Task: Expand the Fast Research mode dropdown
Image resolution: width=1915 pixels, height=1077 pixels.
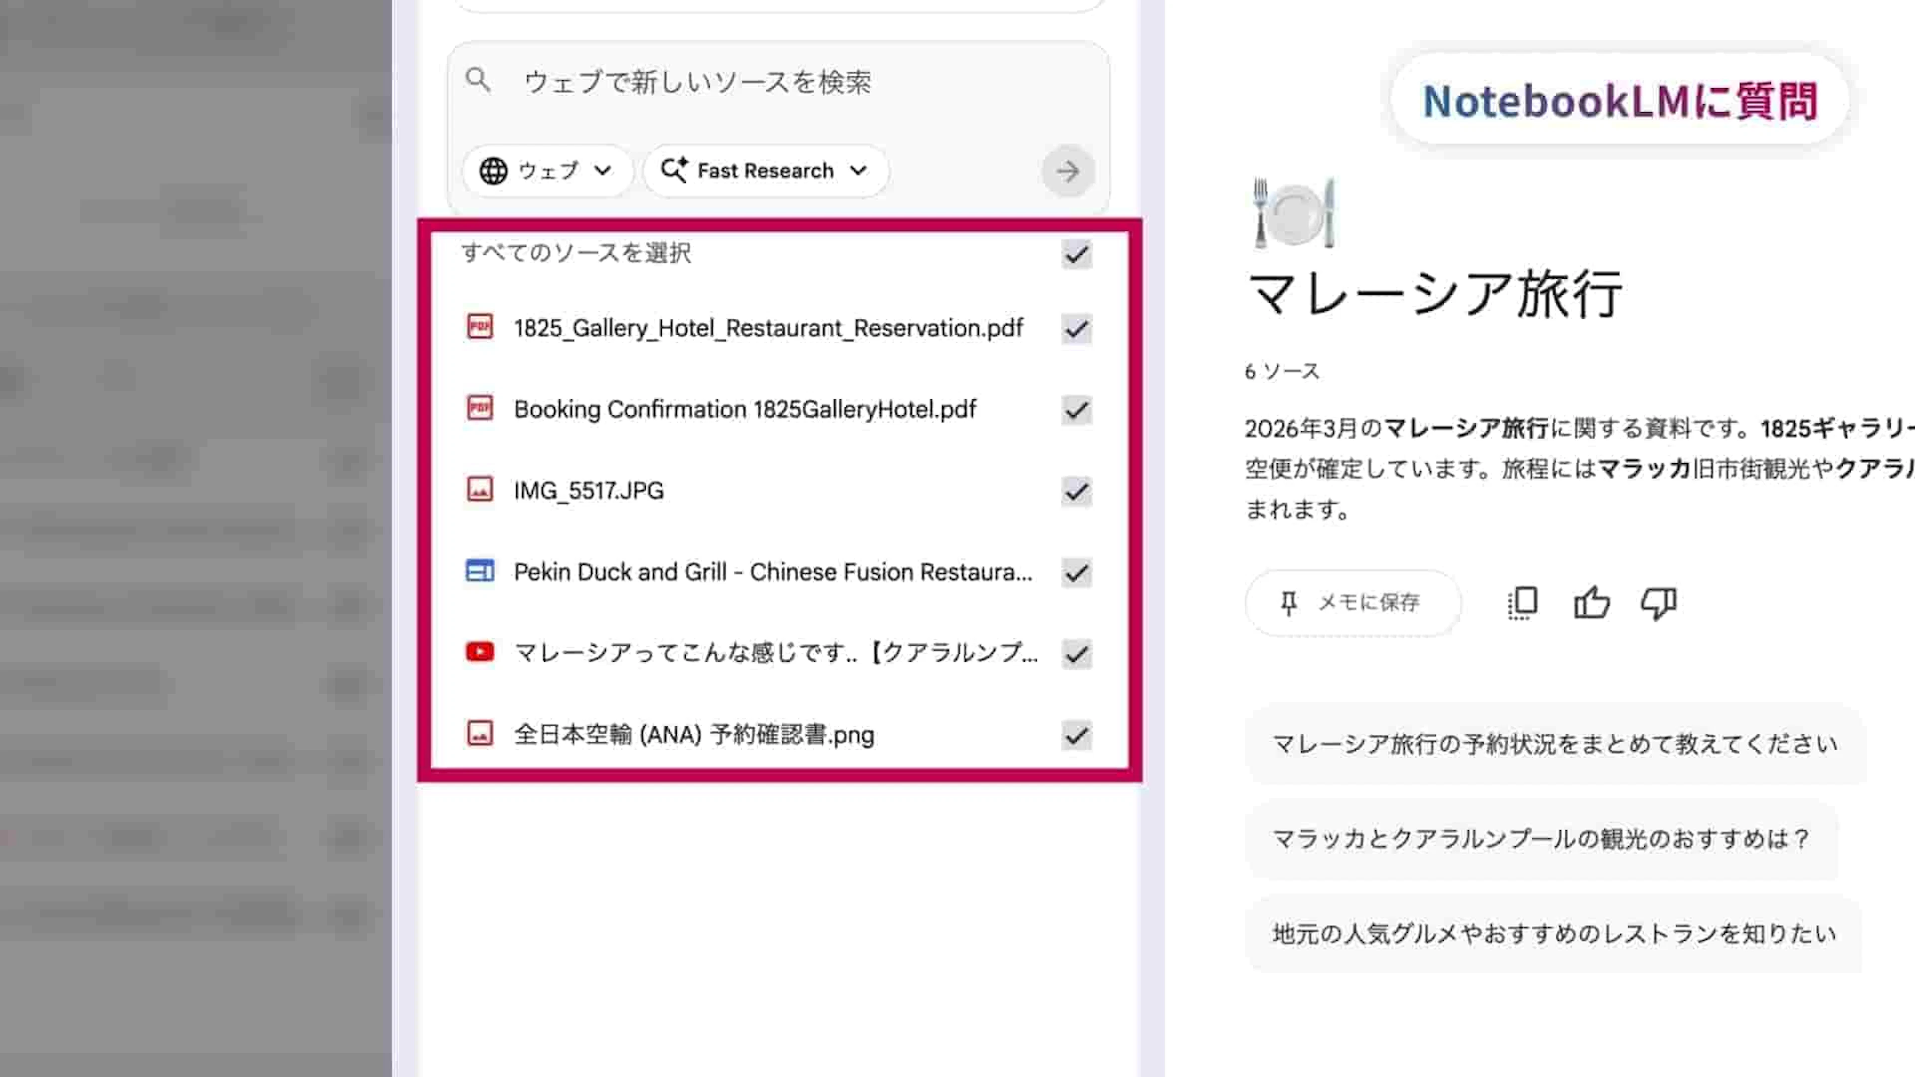Action: tap(765, 171)
